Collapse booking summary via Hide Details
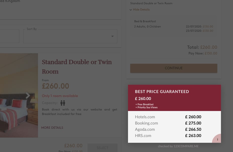Screen dimensions: 233x152 141,10
